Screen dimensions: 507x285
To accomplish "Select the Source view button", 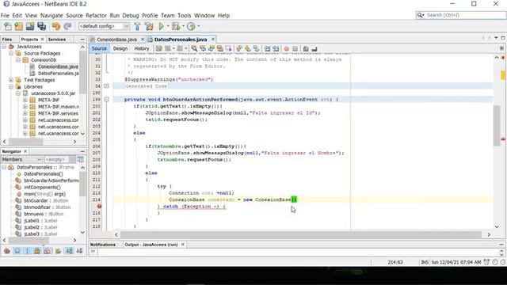I will click(x=99, y=48).
